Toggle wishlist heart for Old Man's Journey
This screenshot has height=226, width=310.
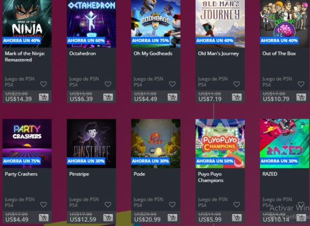pos(237,84)
